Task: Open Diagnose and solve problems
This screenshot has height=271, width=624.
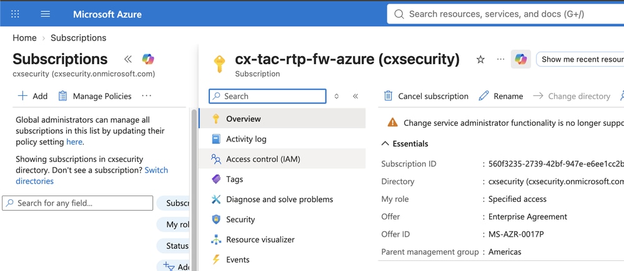Action: click(x=282, y=199)
